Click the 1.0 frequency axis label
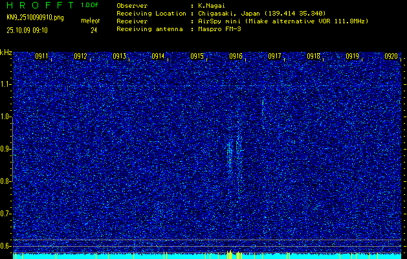The height and width of the screenshot is (259, 407). (6, 117)
